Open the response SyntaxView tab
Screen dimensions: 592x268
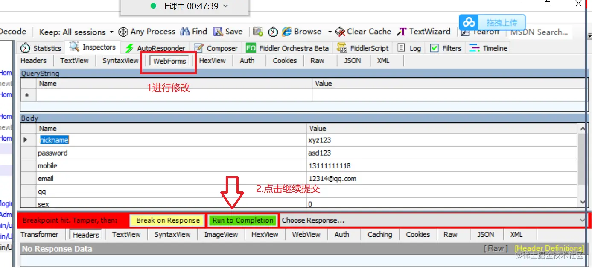172,234
